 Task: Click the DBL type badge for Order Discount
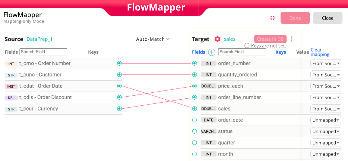[x=11, y=98]
